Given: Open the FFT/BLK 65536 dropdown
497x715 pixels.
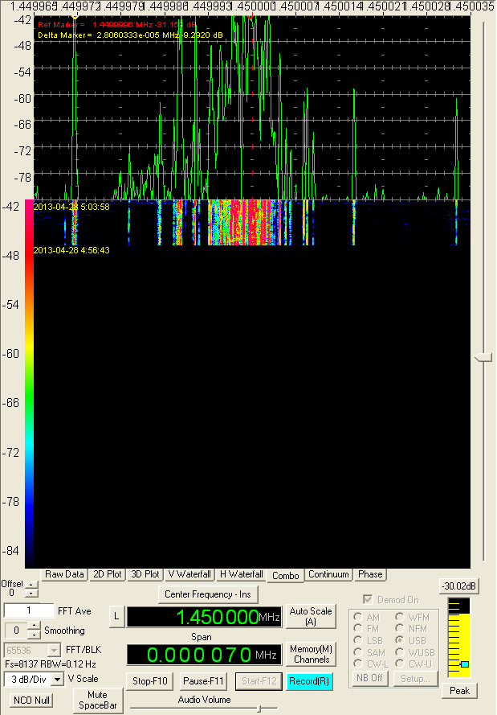Looking at the screenshot, I should tap(54, 650).
